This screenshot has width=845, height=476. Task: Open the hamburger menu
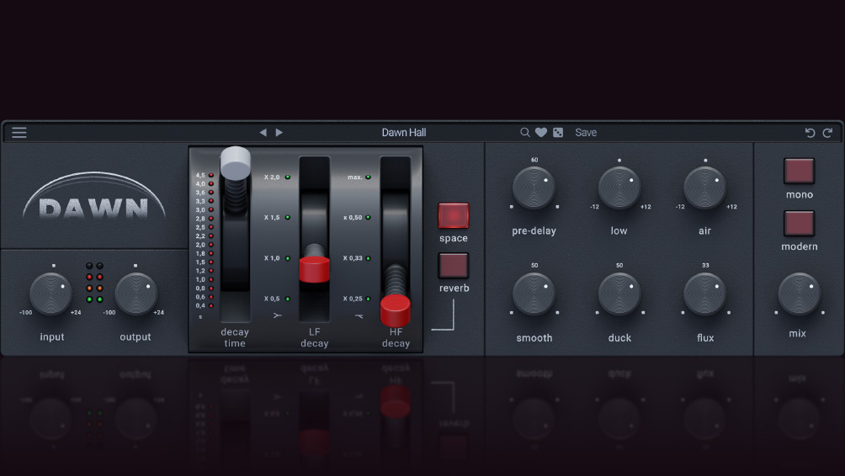pyautogui.click(x=19, y=133)
